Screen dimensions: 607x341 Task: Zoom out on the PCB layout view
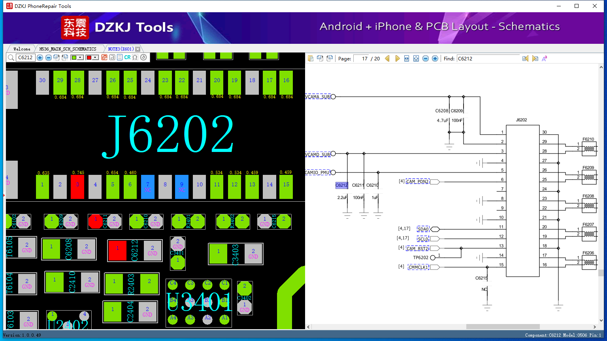click(x=48, y=58)
